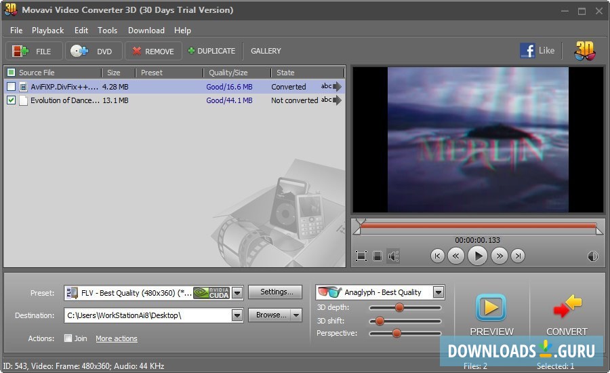Image resolution: width=610 pixels, height=373 pixels.
Task: Click the abc arrow icon in the Converted row
Action: [331, 86]
